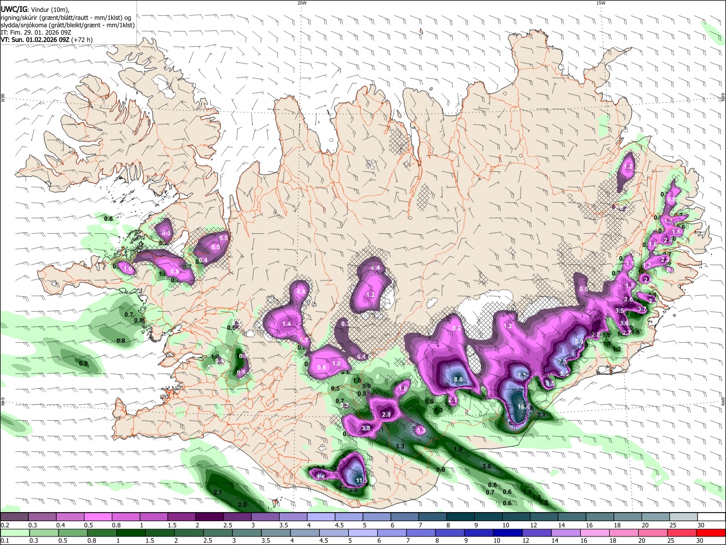
Task: Click the 3.0 rain value offshore southeast
Action: coord(486,466)
